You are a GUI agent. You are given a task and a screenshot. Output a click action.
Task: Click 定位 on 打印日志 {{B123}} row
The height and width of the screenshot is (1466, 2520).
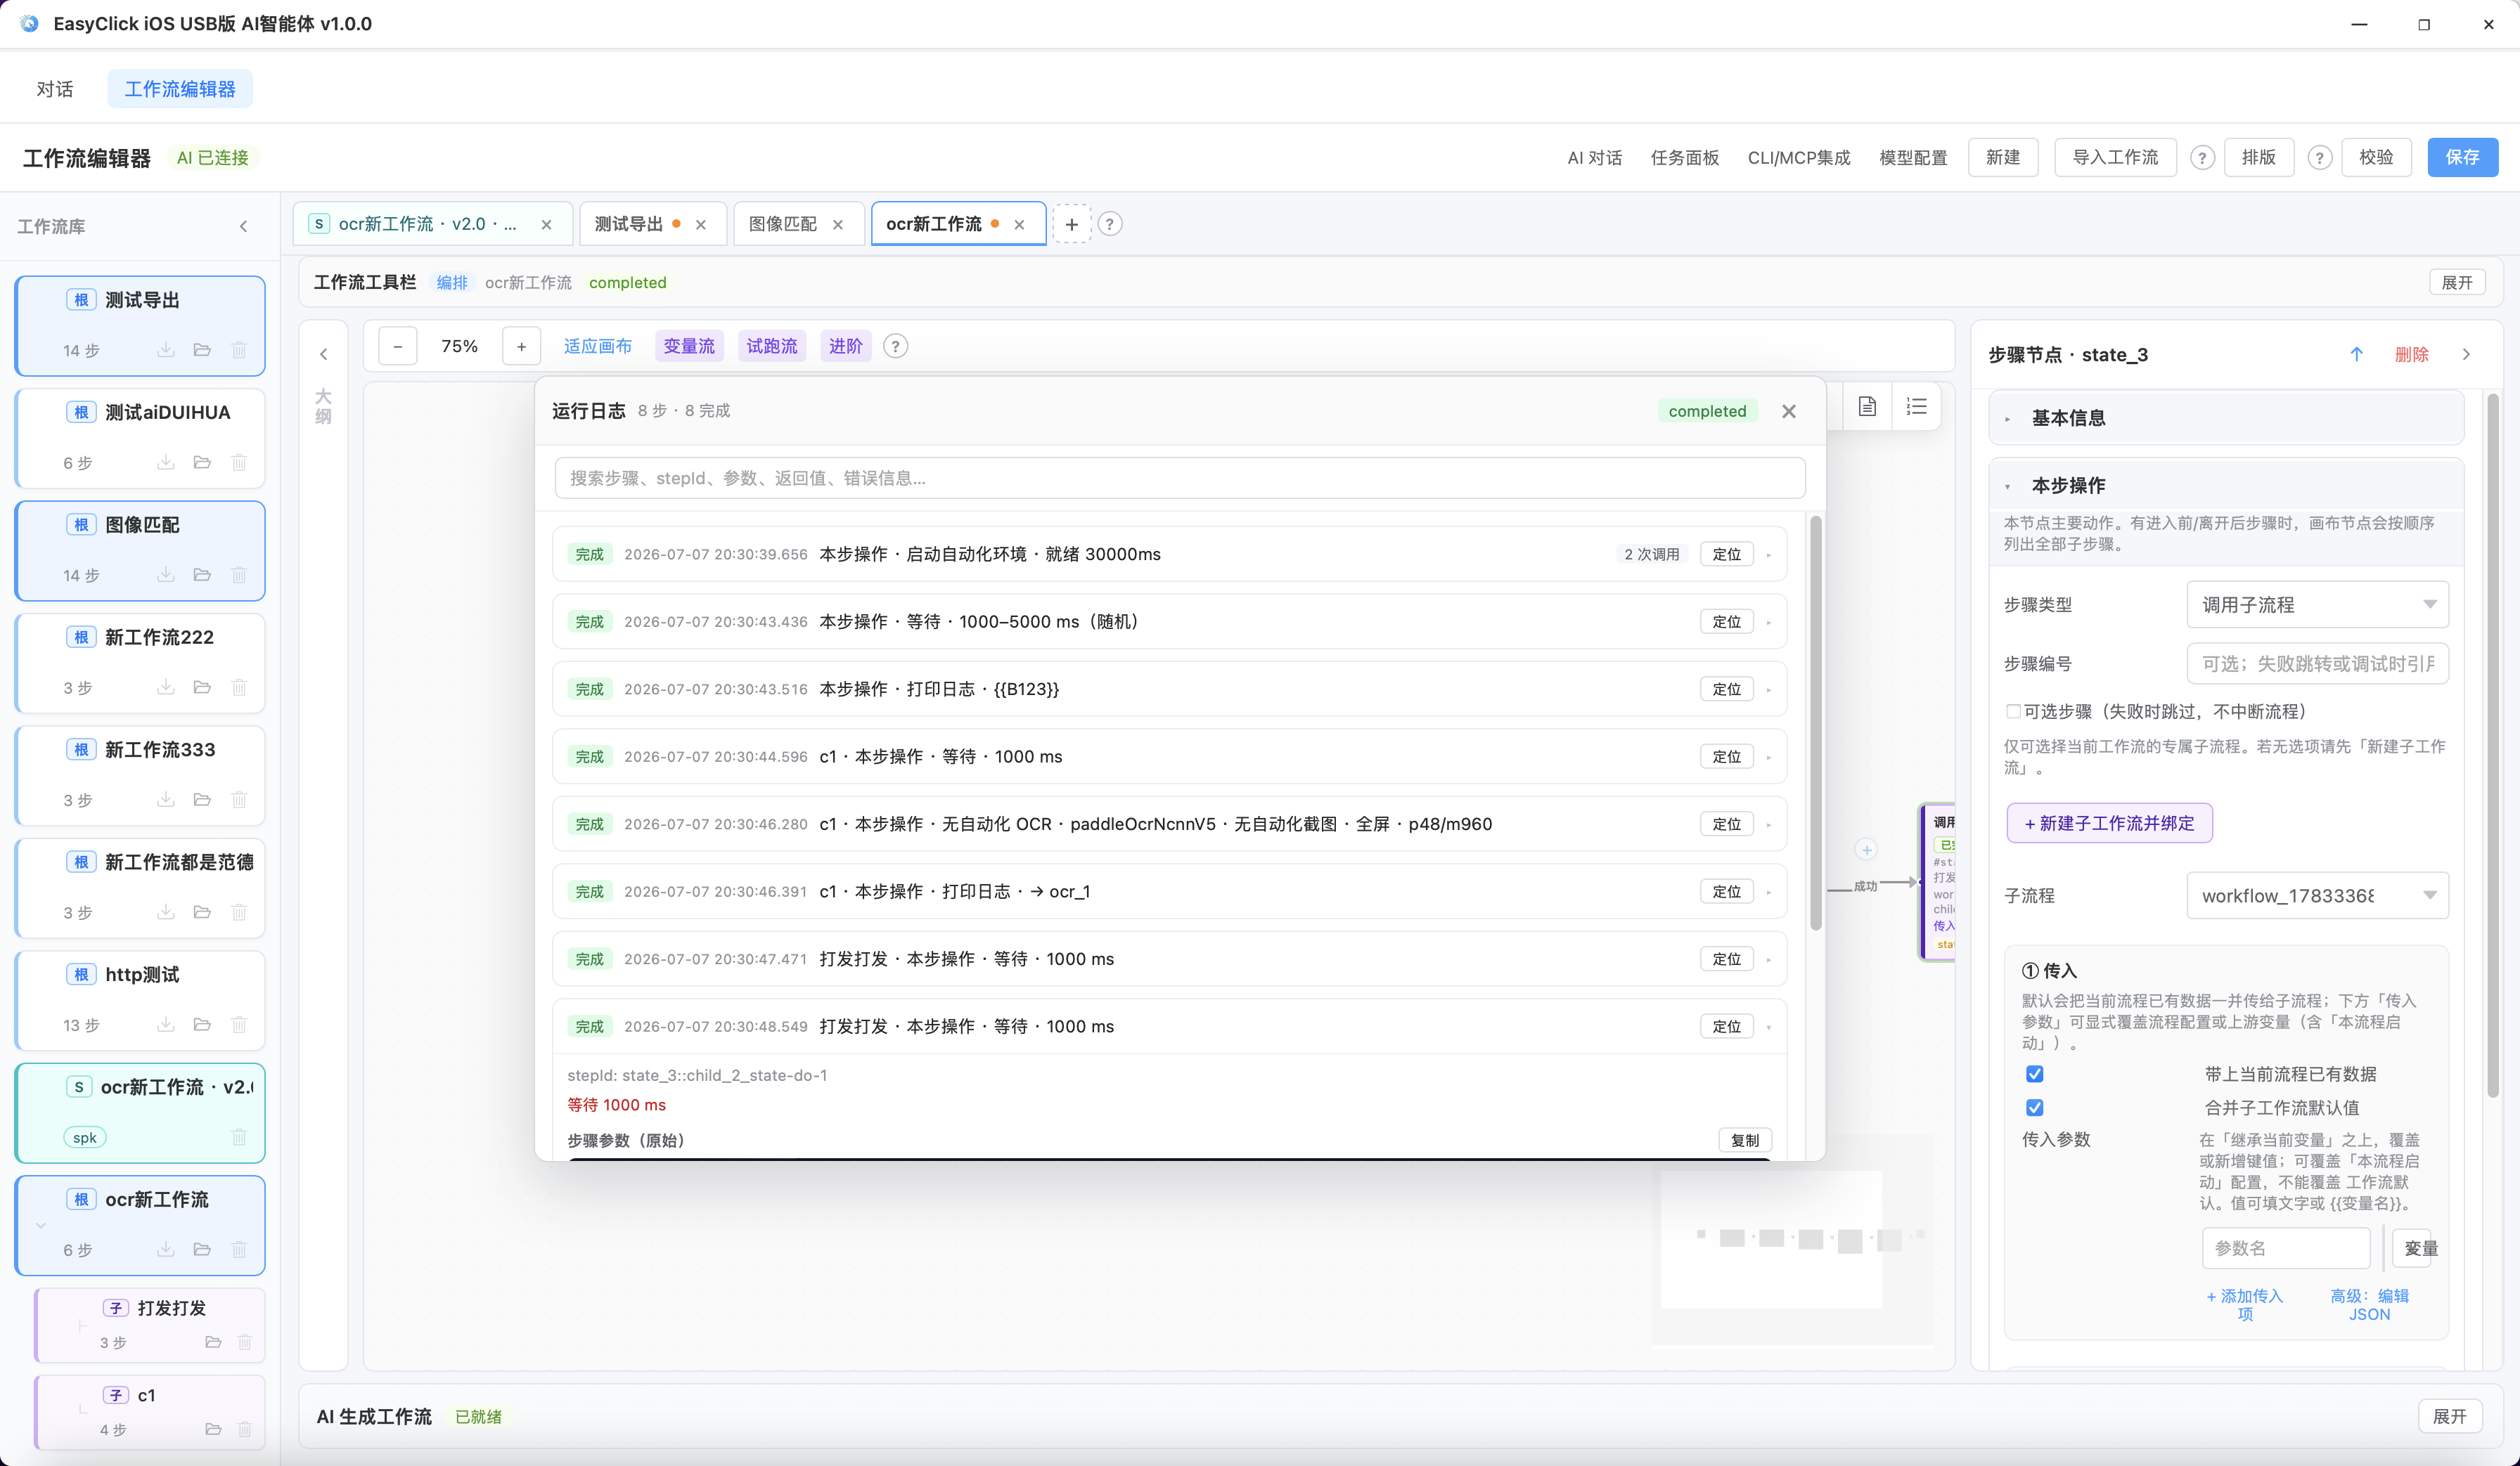1726,689
